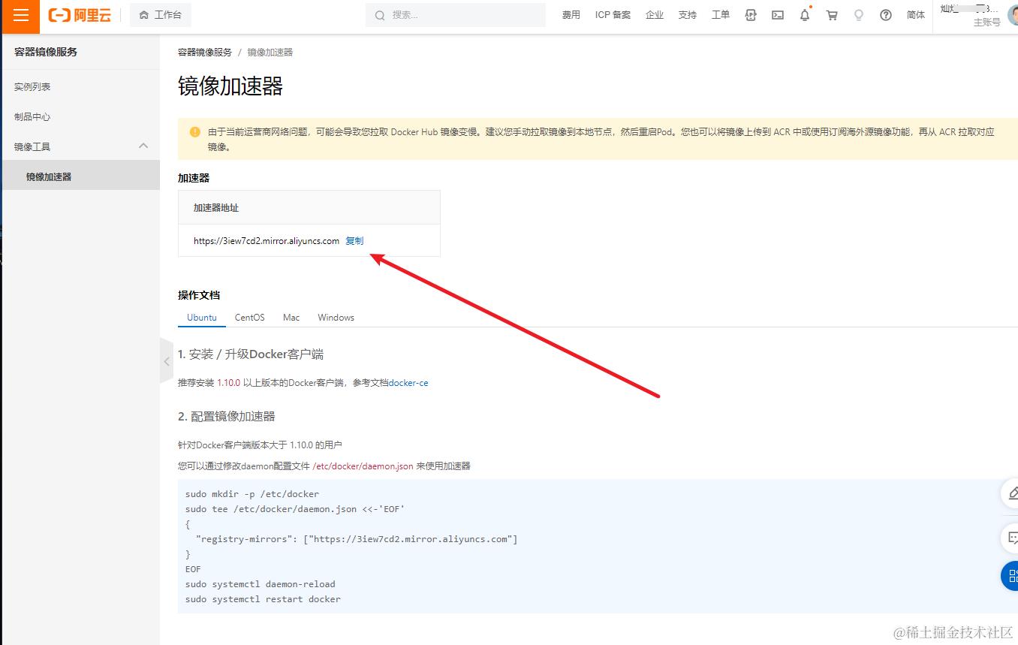Open the 支持 menu
The height and width of the screenshot is (645, 1018).
click(688, 15)
